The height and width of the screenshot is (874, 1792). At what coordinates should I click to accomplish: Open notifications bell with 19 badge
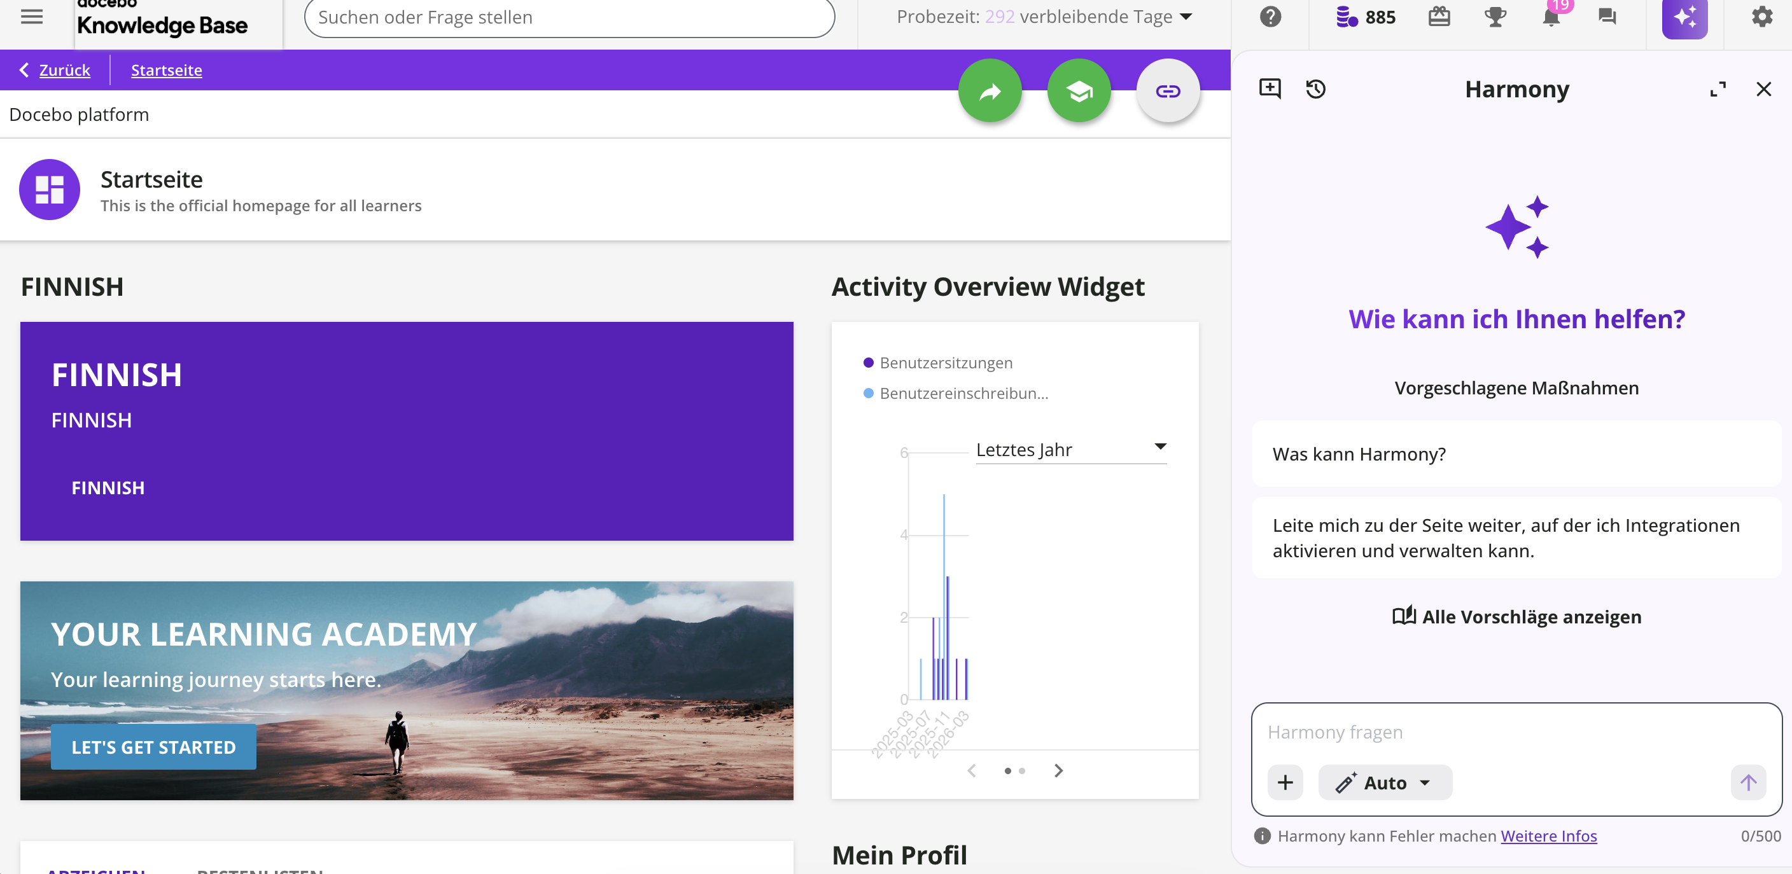pyautogui.click(x=1551, y=17)
